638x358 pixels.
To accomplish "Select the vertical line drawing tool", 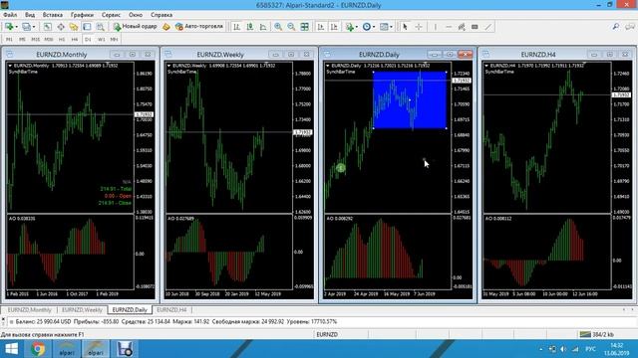I will point(435,27).
